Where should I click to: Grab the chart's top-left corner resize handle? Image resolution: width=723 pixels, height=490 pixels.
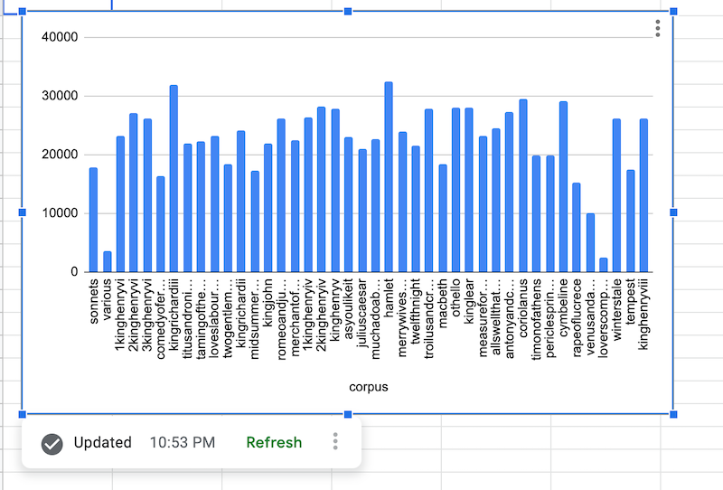pyautogui.click(x=23, y=11)
